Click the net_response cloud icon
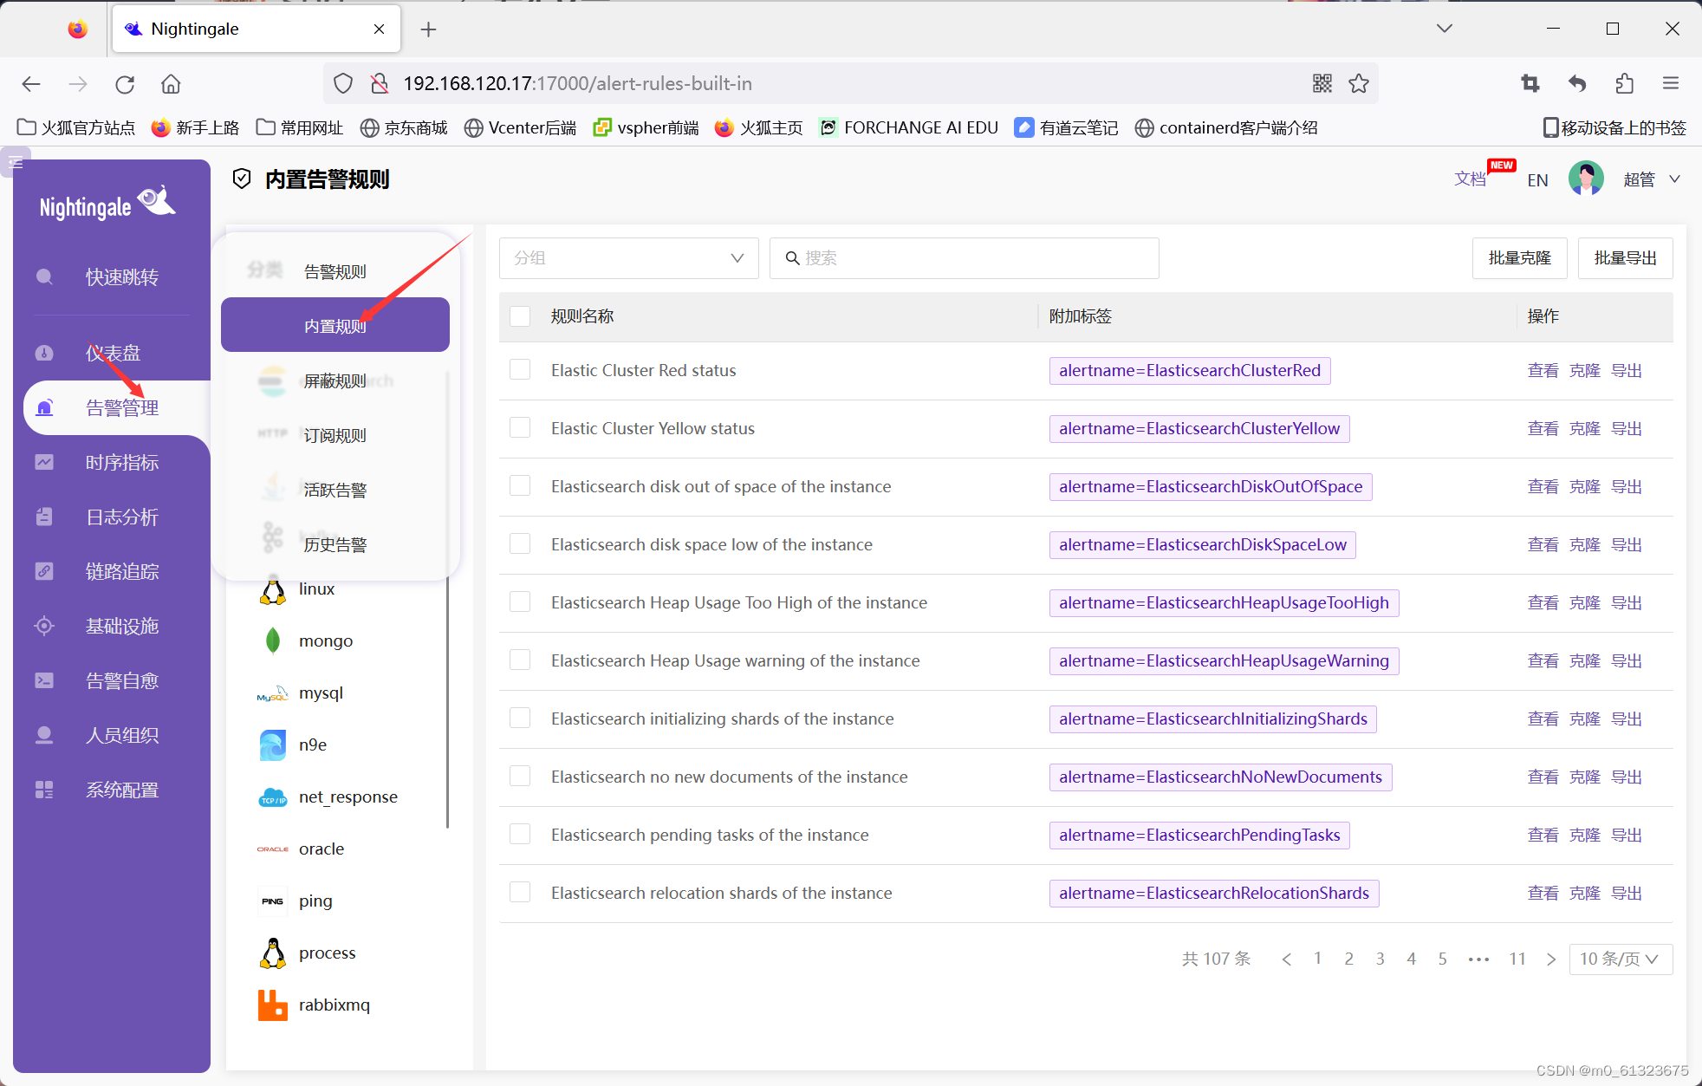Image resolution: width=1702 pixels, height=1086 pixels. click(x=273, y=797)
